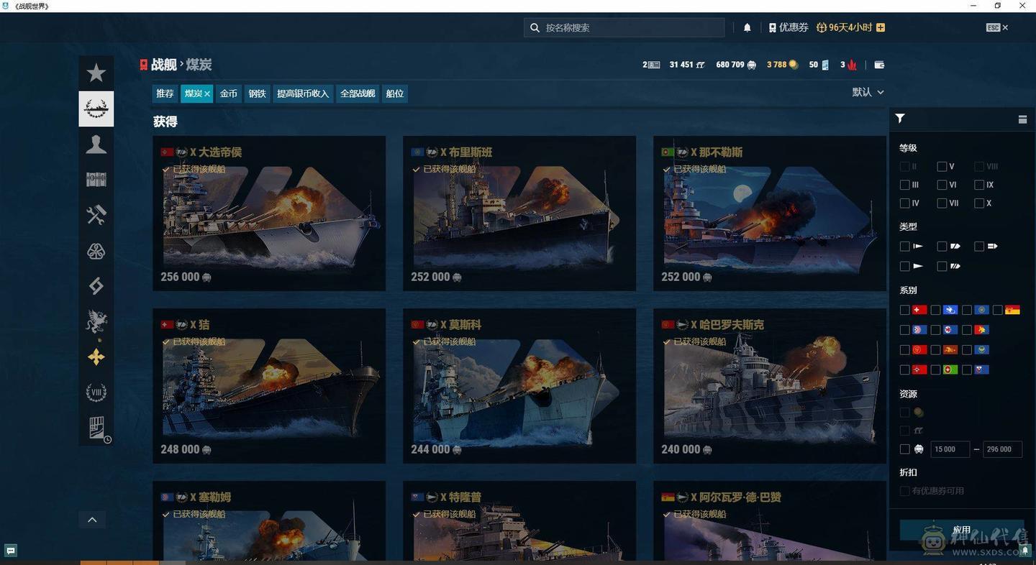
Task: Click the 应用 apply button
Action: point(962,530)
